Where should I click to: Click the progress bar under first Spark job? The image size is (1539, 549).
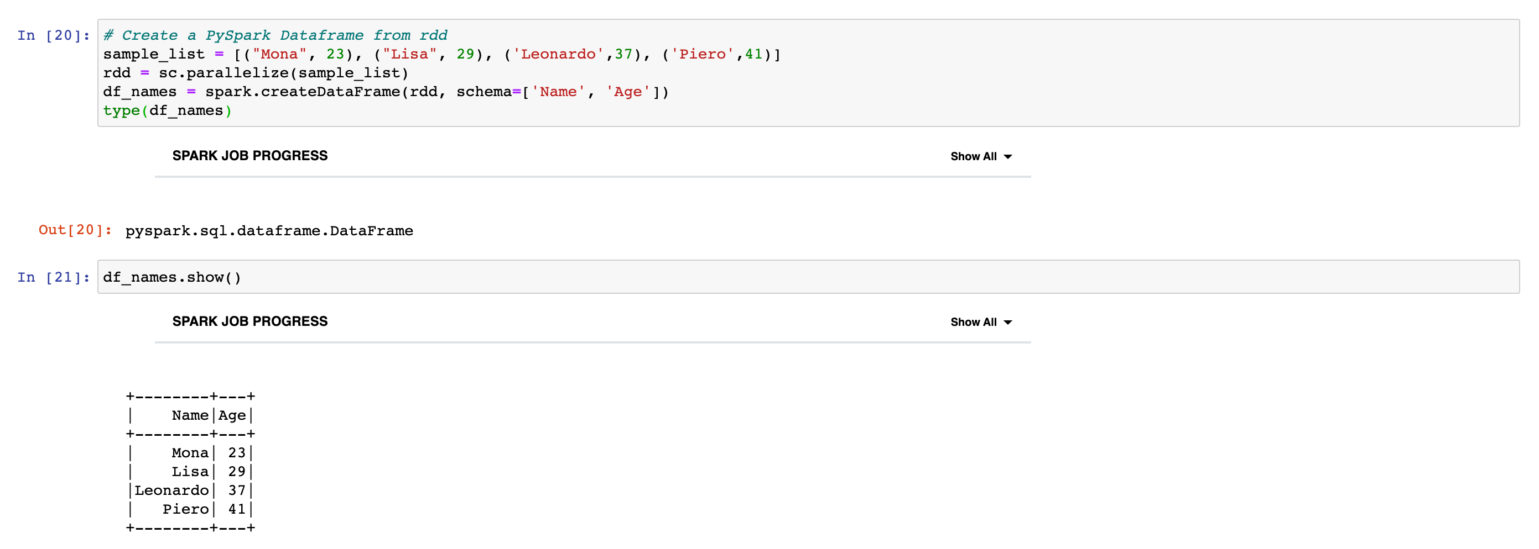click(x=592, y=176)
